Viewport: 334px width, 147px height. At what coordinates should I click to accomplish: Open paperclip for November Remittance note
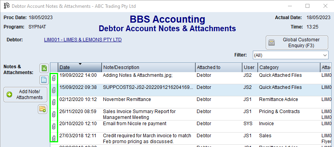click(x=54, y=102)
